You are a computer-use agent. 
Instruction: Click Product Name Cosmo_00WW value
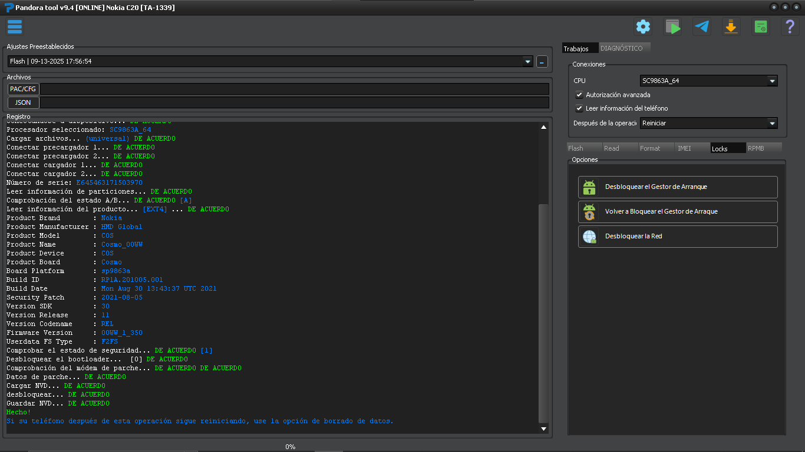point(122,245)
